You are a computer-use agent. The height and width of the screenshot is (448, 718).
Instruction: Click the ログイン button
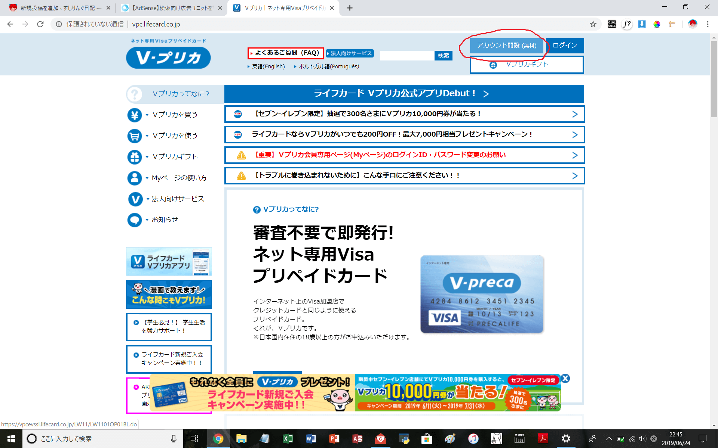[565, 45]
